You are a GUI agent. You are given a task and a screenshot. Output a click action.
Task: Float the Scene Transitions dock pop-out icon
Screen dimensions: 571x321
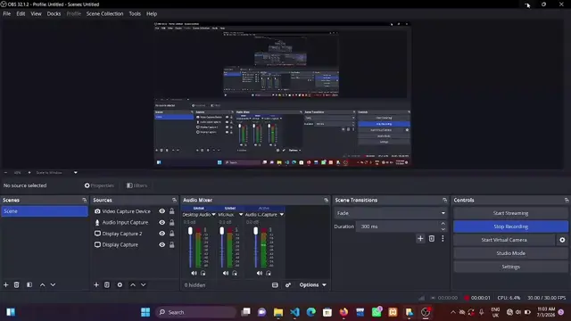point(444,200)
